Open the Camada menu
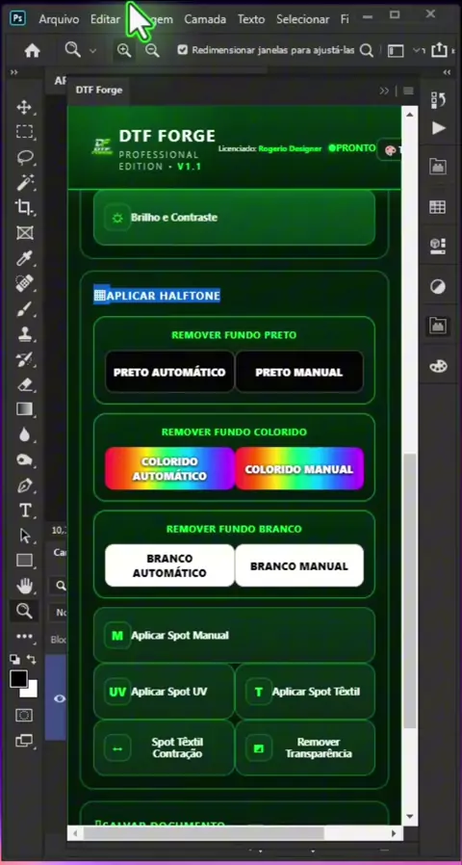 [205, 19]
